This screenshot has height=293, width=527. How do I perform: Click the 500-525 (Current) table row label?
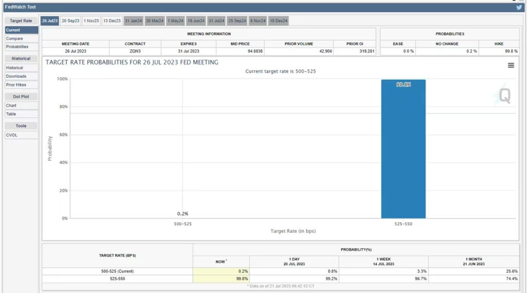pos(117,271)
